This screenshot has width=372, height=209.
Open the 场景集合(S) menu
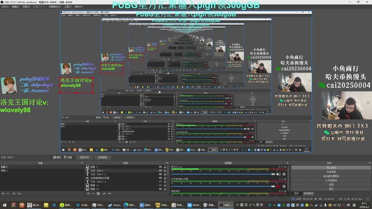55,7
